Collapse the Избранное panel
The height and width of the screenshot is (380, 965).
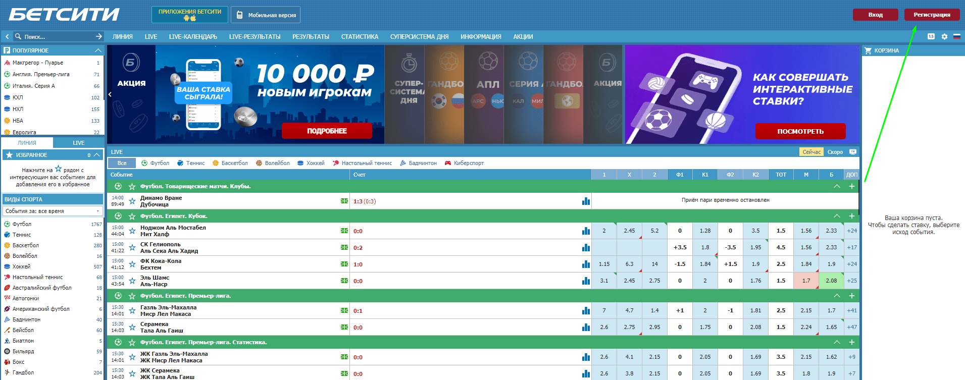tap(97, 155)
